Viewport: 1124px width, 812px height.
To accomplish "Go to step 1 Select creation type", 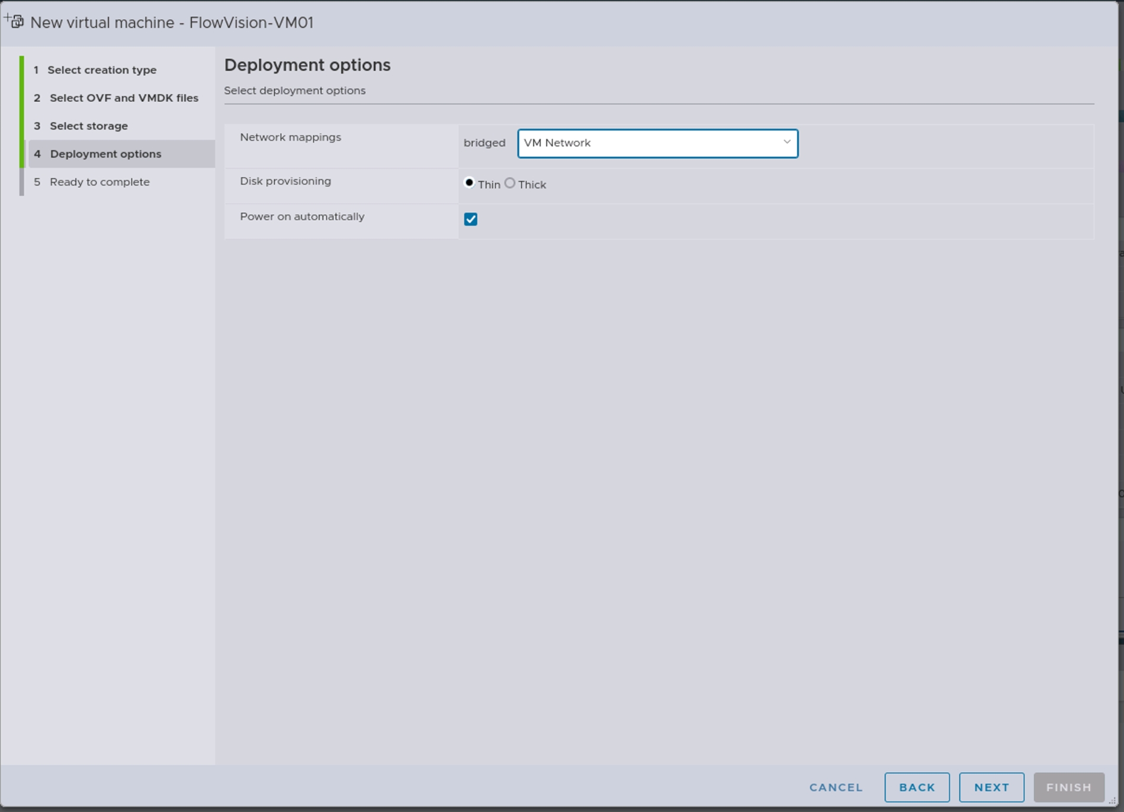I will [101, 70].
